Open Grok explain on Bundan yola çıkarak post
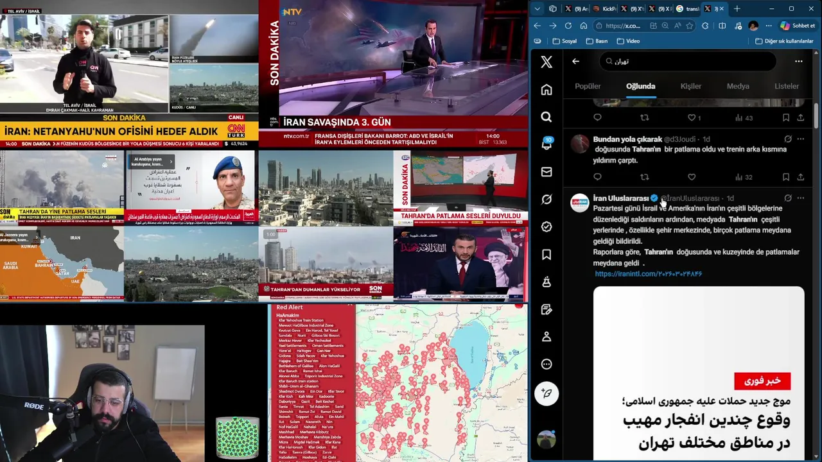822x462 pixels. (x=788, y=139)
